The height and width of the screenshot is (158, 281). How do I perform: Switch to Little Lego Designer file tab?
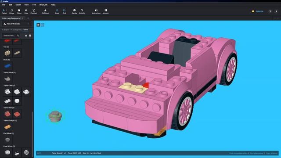tap(11, 18)
